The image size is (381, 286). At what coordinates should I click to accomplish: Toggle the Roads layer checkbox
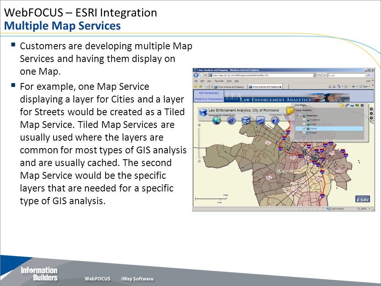tap(304, 133)
